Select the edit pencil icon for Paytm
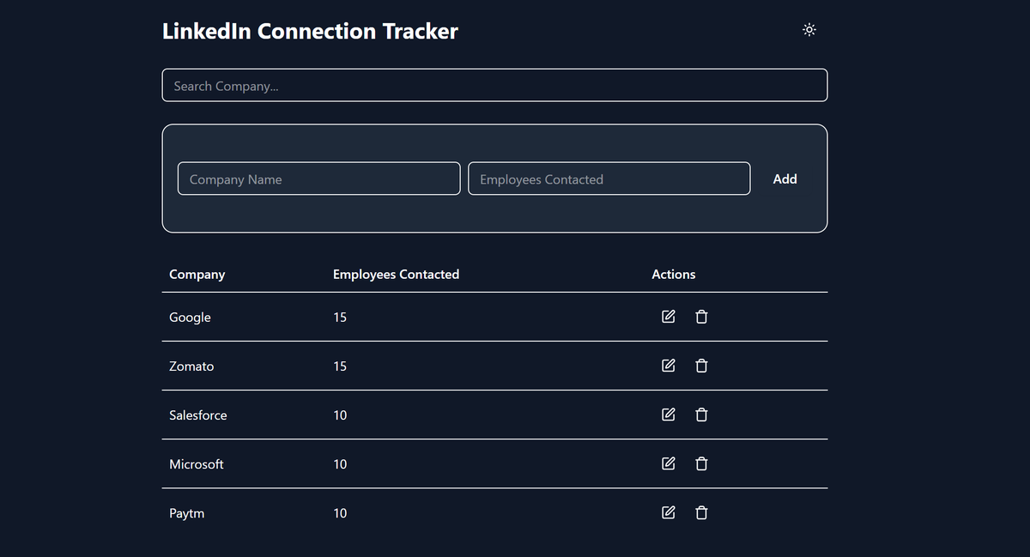Viewport: 1030px width, 557px height. coord(668,512)
